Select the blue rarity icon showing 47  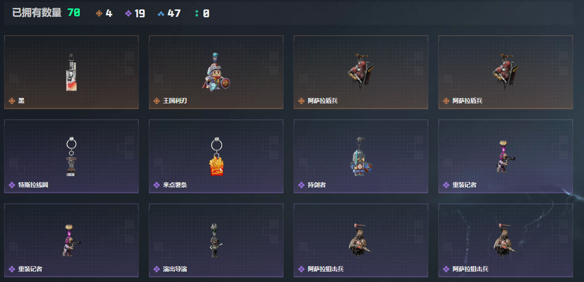161,14
